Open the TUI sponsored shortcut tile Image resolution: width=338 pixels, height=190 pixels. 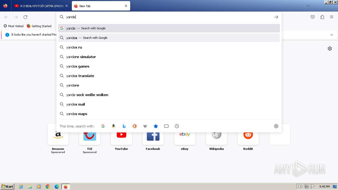coord(90,139)
